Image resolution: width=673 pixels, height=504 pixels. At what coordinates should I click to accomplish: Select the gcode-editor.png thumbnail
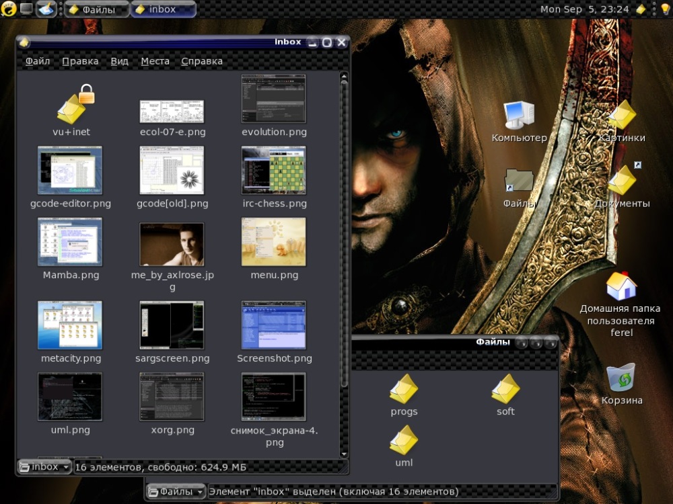point(70,171)
